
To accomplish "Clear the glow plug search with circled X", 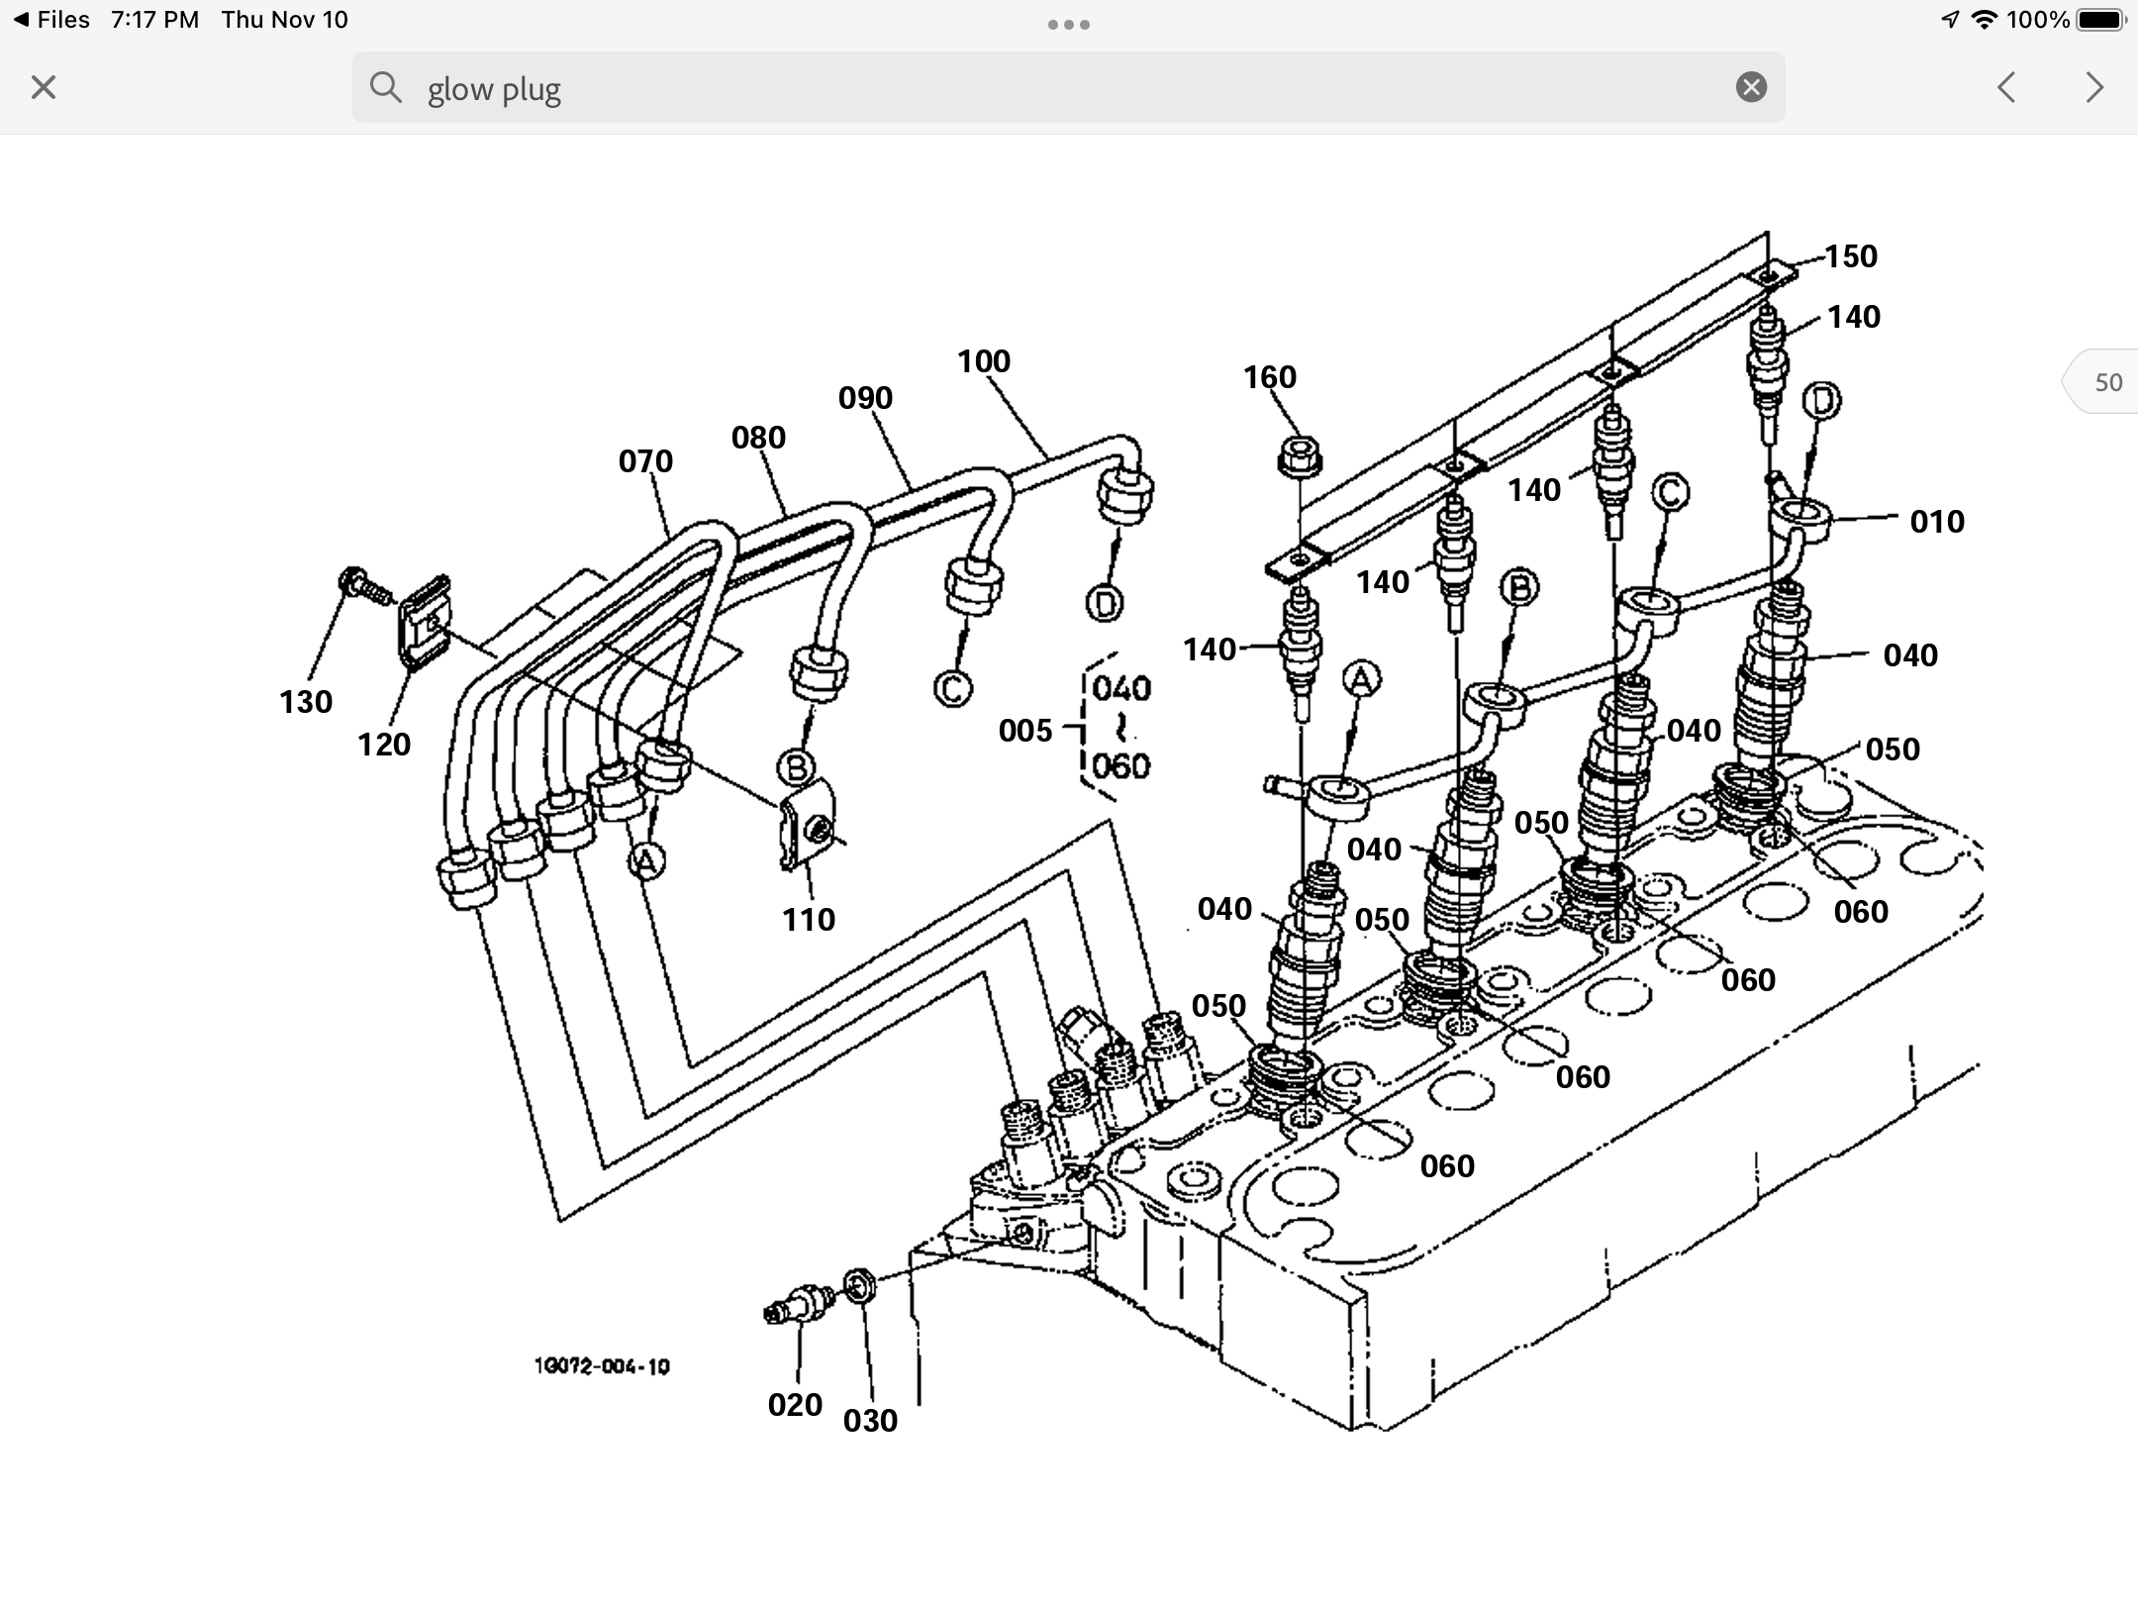I will (1750, 88).
